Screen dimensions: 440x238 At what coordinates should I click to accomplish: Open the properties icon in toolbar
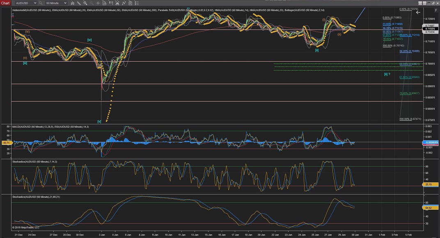[130, 3]
